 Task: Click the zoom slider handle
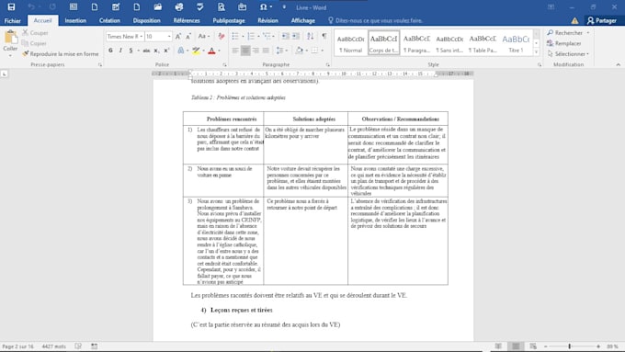click(570, 346)
